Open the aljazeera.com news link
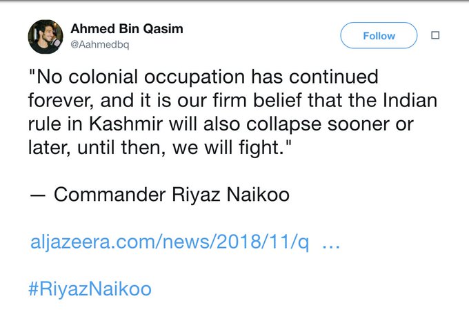This screenshot has width=469, height=319. pyautogui.click(x=169, y=243)
